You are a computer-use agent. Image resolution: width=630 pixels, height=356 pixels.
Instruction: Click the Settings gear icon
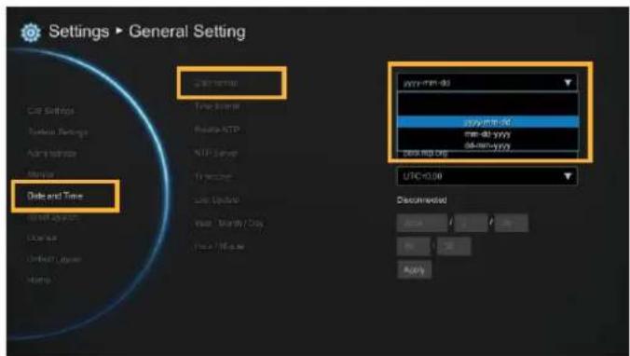(31, 33)
